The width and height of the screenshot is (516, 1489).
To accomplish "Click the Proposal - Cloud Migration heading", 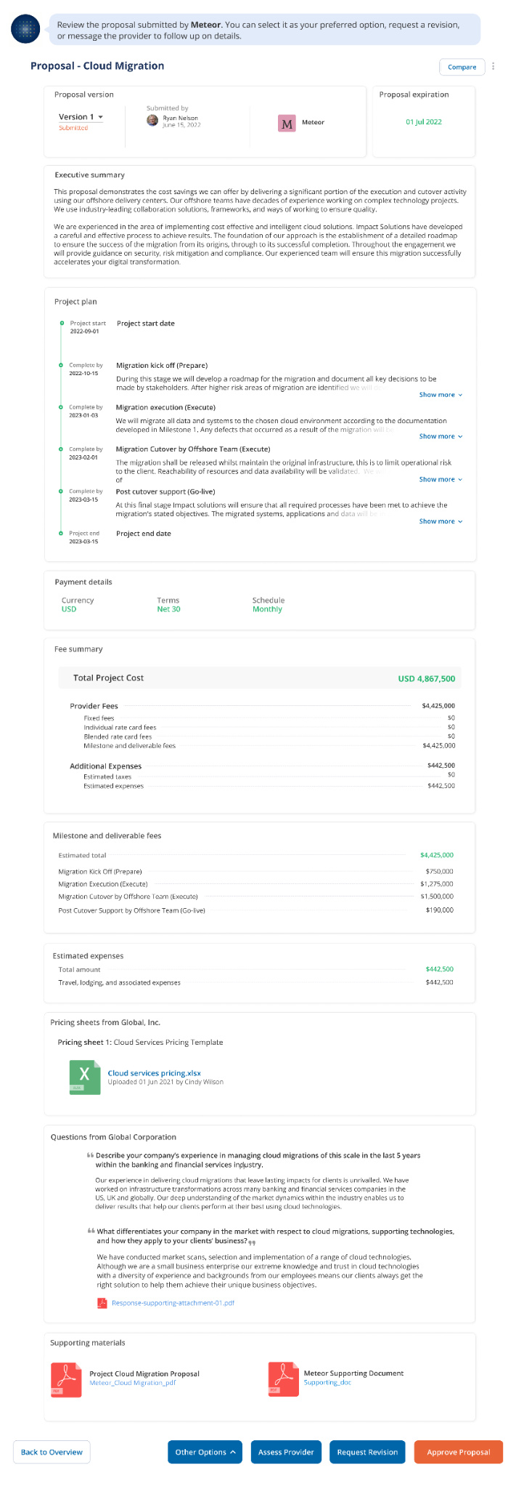I will [97, 66].
